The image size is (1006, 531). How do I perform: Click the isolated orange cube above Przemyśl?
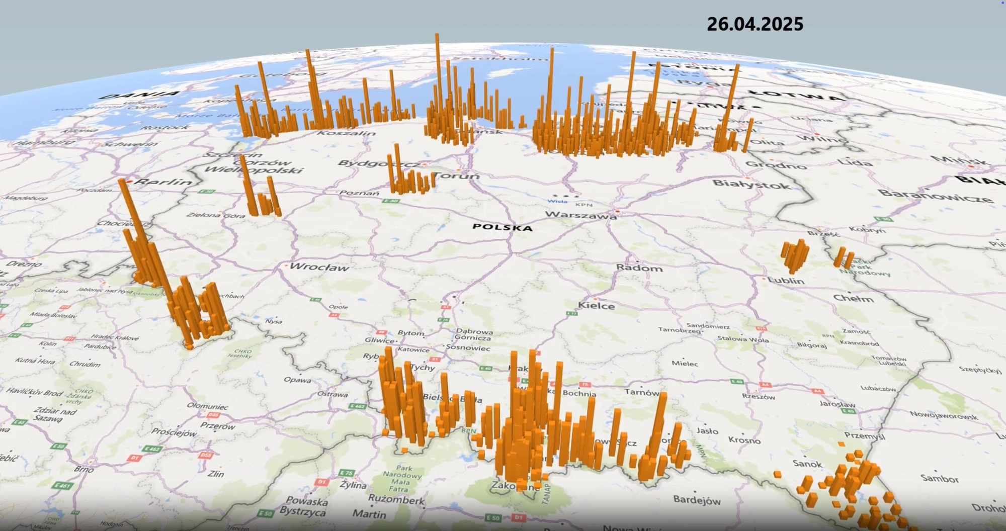pos(841,444)
